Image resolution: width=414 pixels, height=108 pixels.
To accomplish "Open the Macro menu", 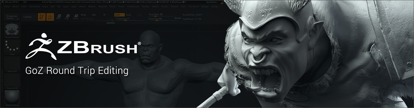I will click(82, 7).
